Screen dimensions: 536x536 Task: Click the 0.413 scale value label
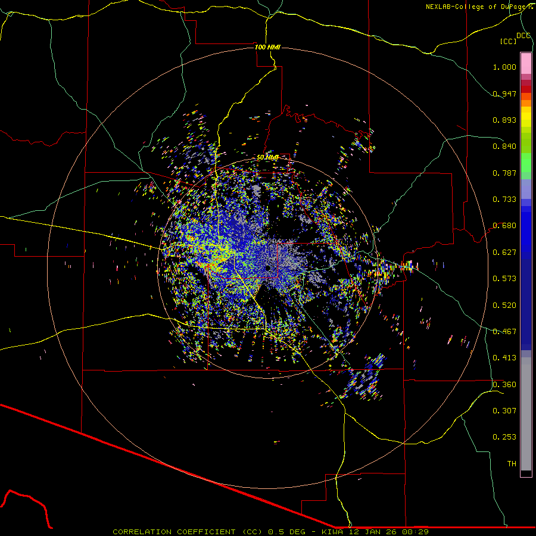(x=504, y=358)
